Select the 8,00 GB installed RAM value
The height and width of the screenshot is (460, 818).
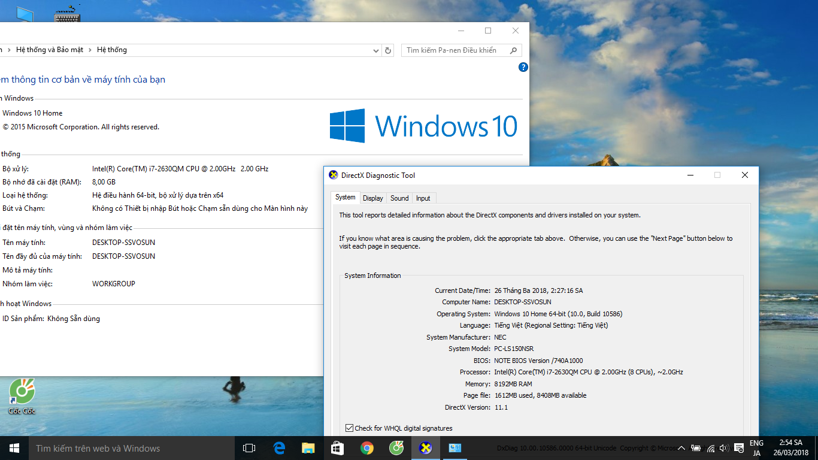click(x=104, y=182)
